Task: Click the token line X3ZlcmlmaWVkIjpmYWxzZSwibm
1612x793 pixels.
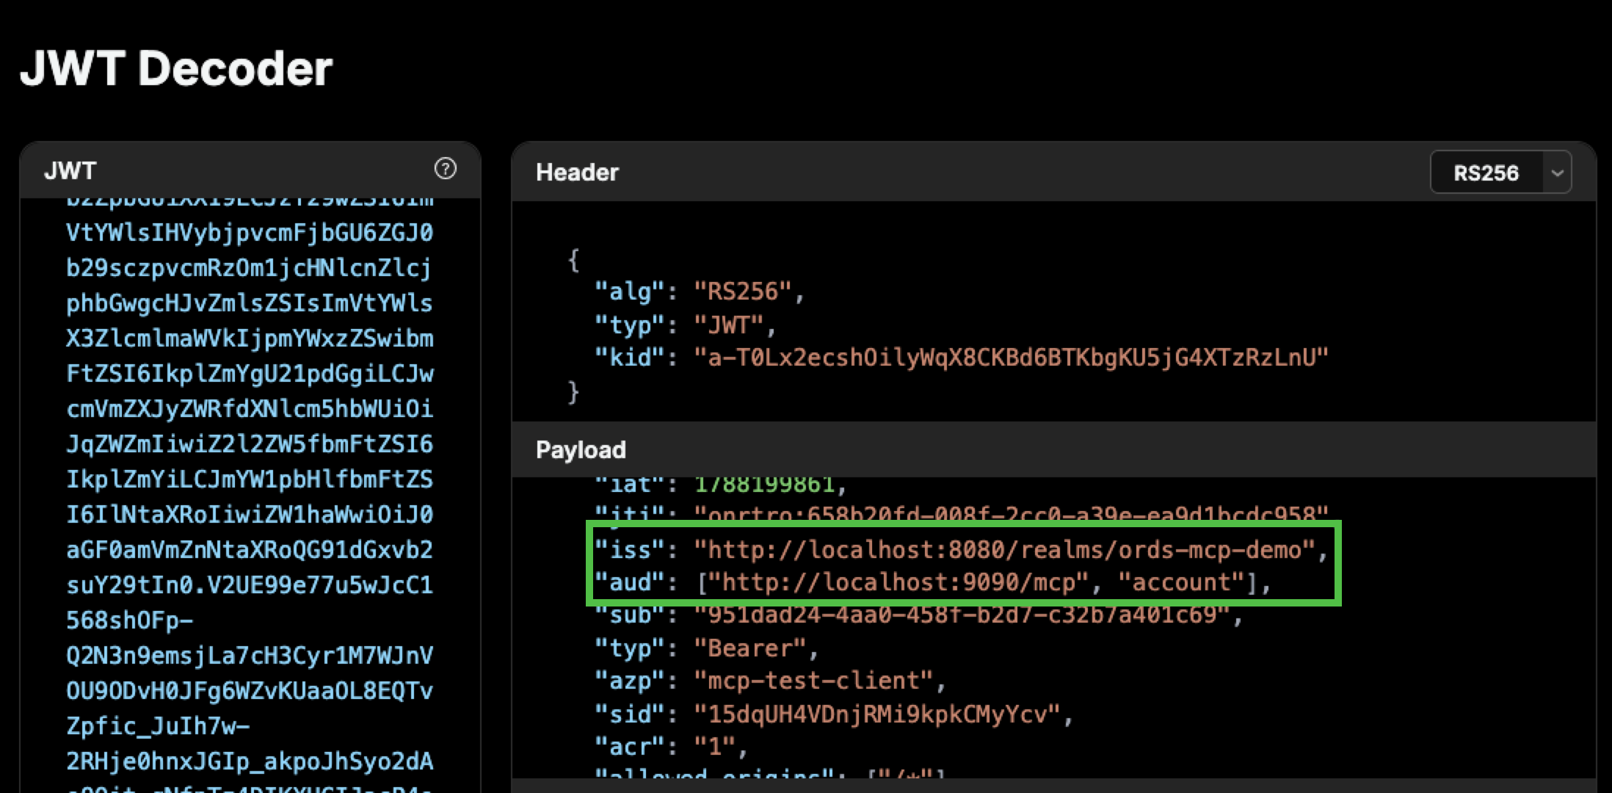Action: pyautogui.click(x=250, y=338)
